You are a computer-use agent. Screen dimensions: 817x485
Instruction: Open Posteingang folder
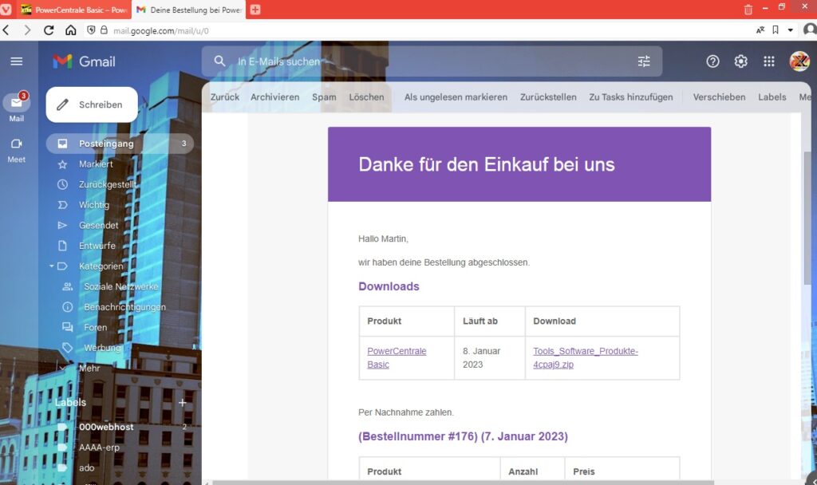[120, 144]
